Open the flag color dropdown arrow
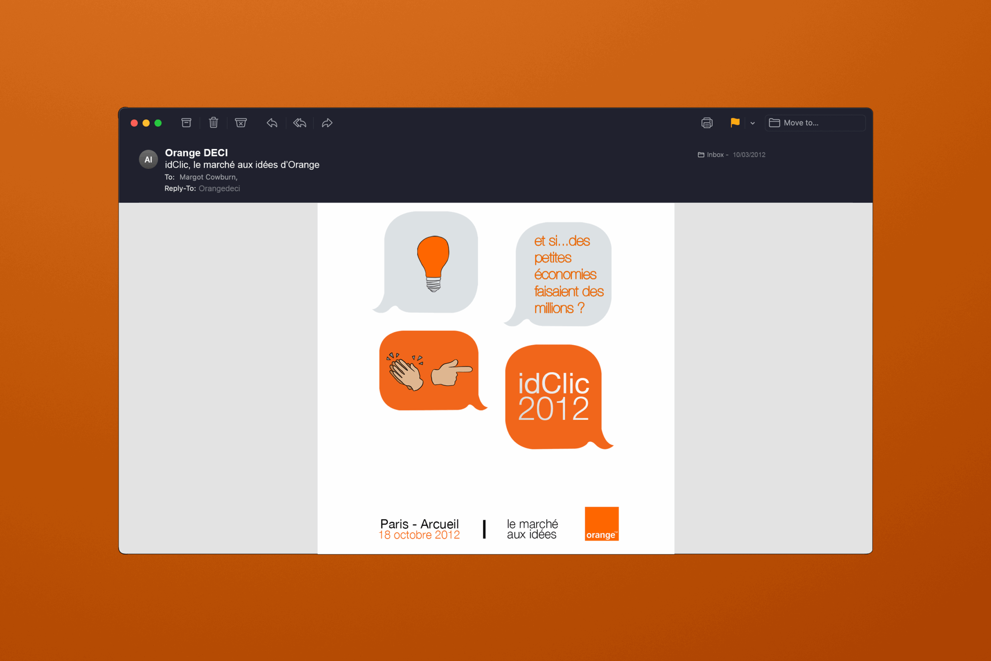 [x=753, y=123]
